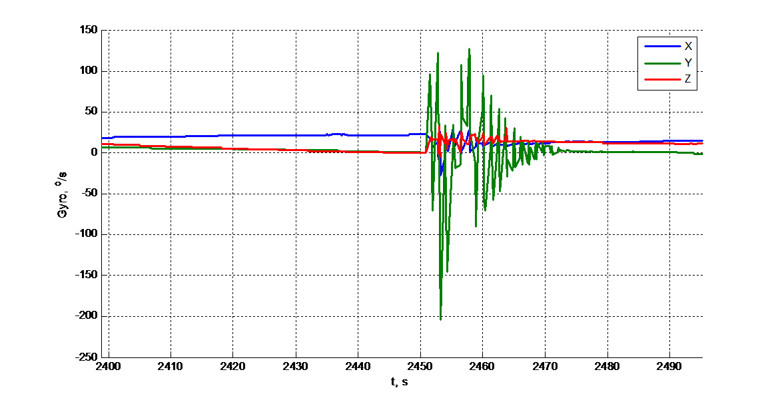Viewport: 776px width, 402px height.
Task: Click the Y legend label
Action: 688,63
